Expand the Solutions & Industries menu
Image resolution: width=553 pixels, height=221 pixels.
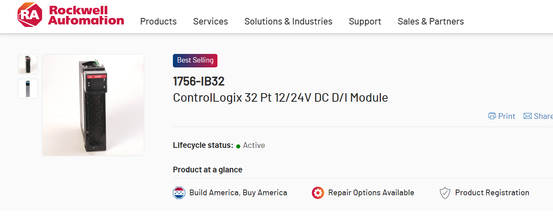pos(288,21)
